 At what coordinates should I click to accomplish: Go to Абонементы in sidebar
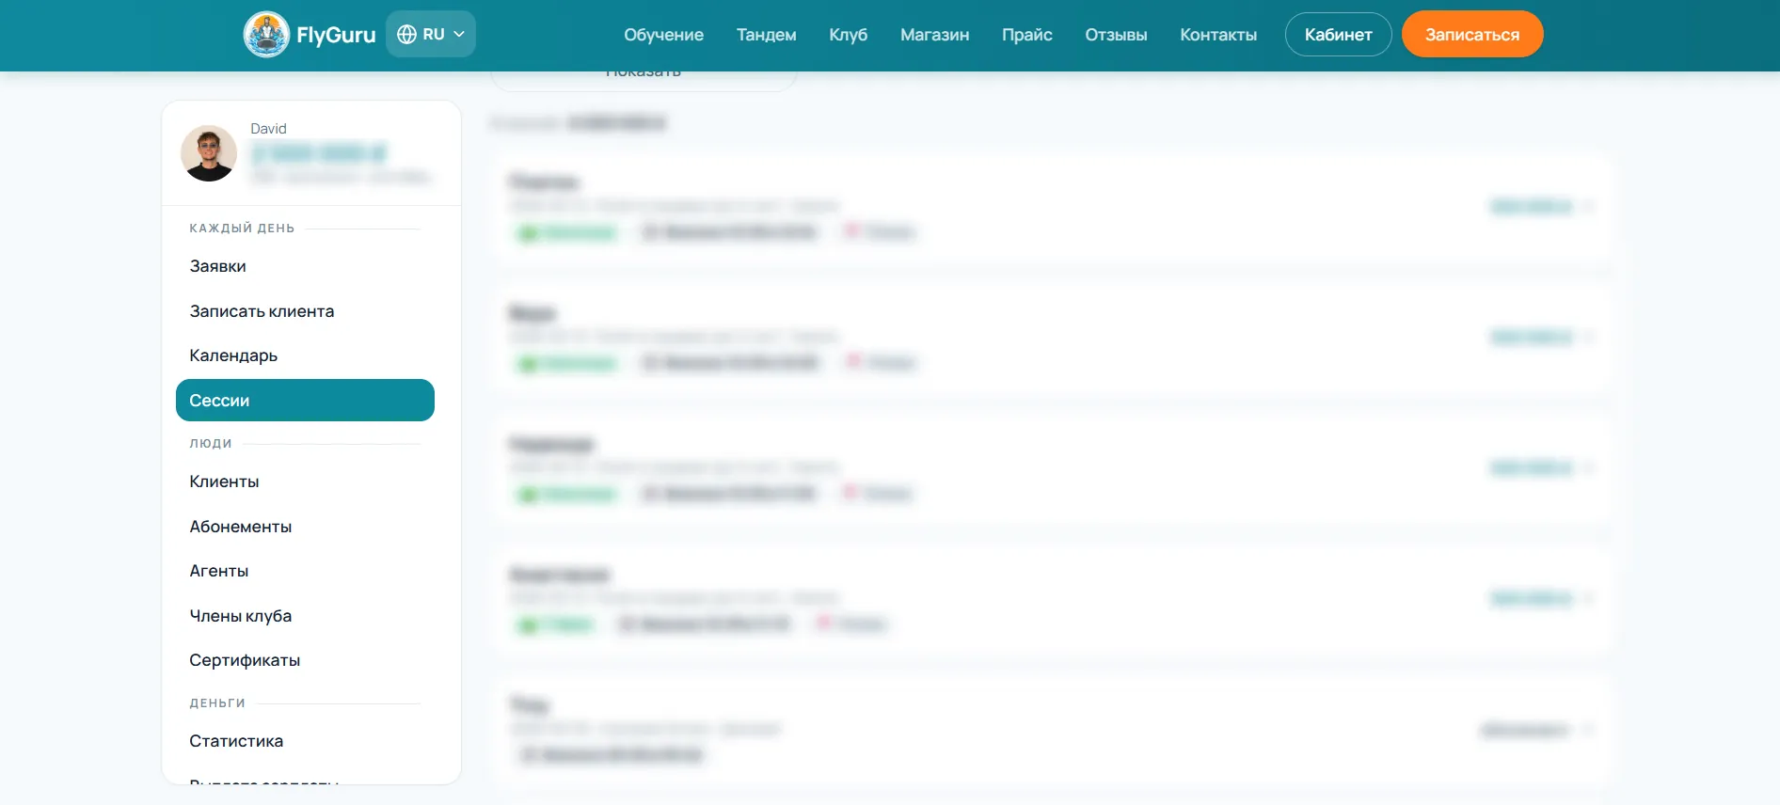pyautogui.click(x=305, y=527)
